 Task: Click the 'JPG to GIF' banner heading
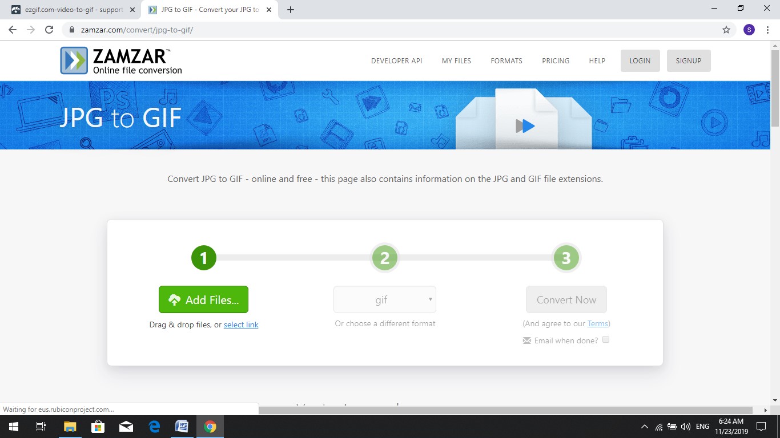[x=120, y=117]
